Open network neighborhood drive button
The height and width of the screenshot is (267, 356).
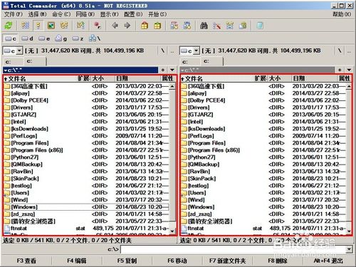coord(95,38)
